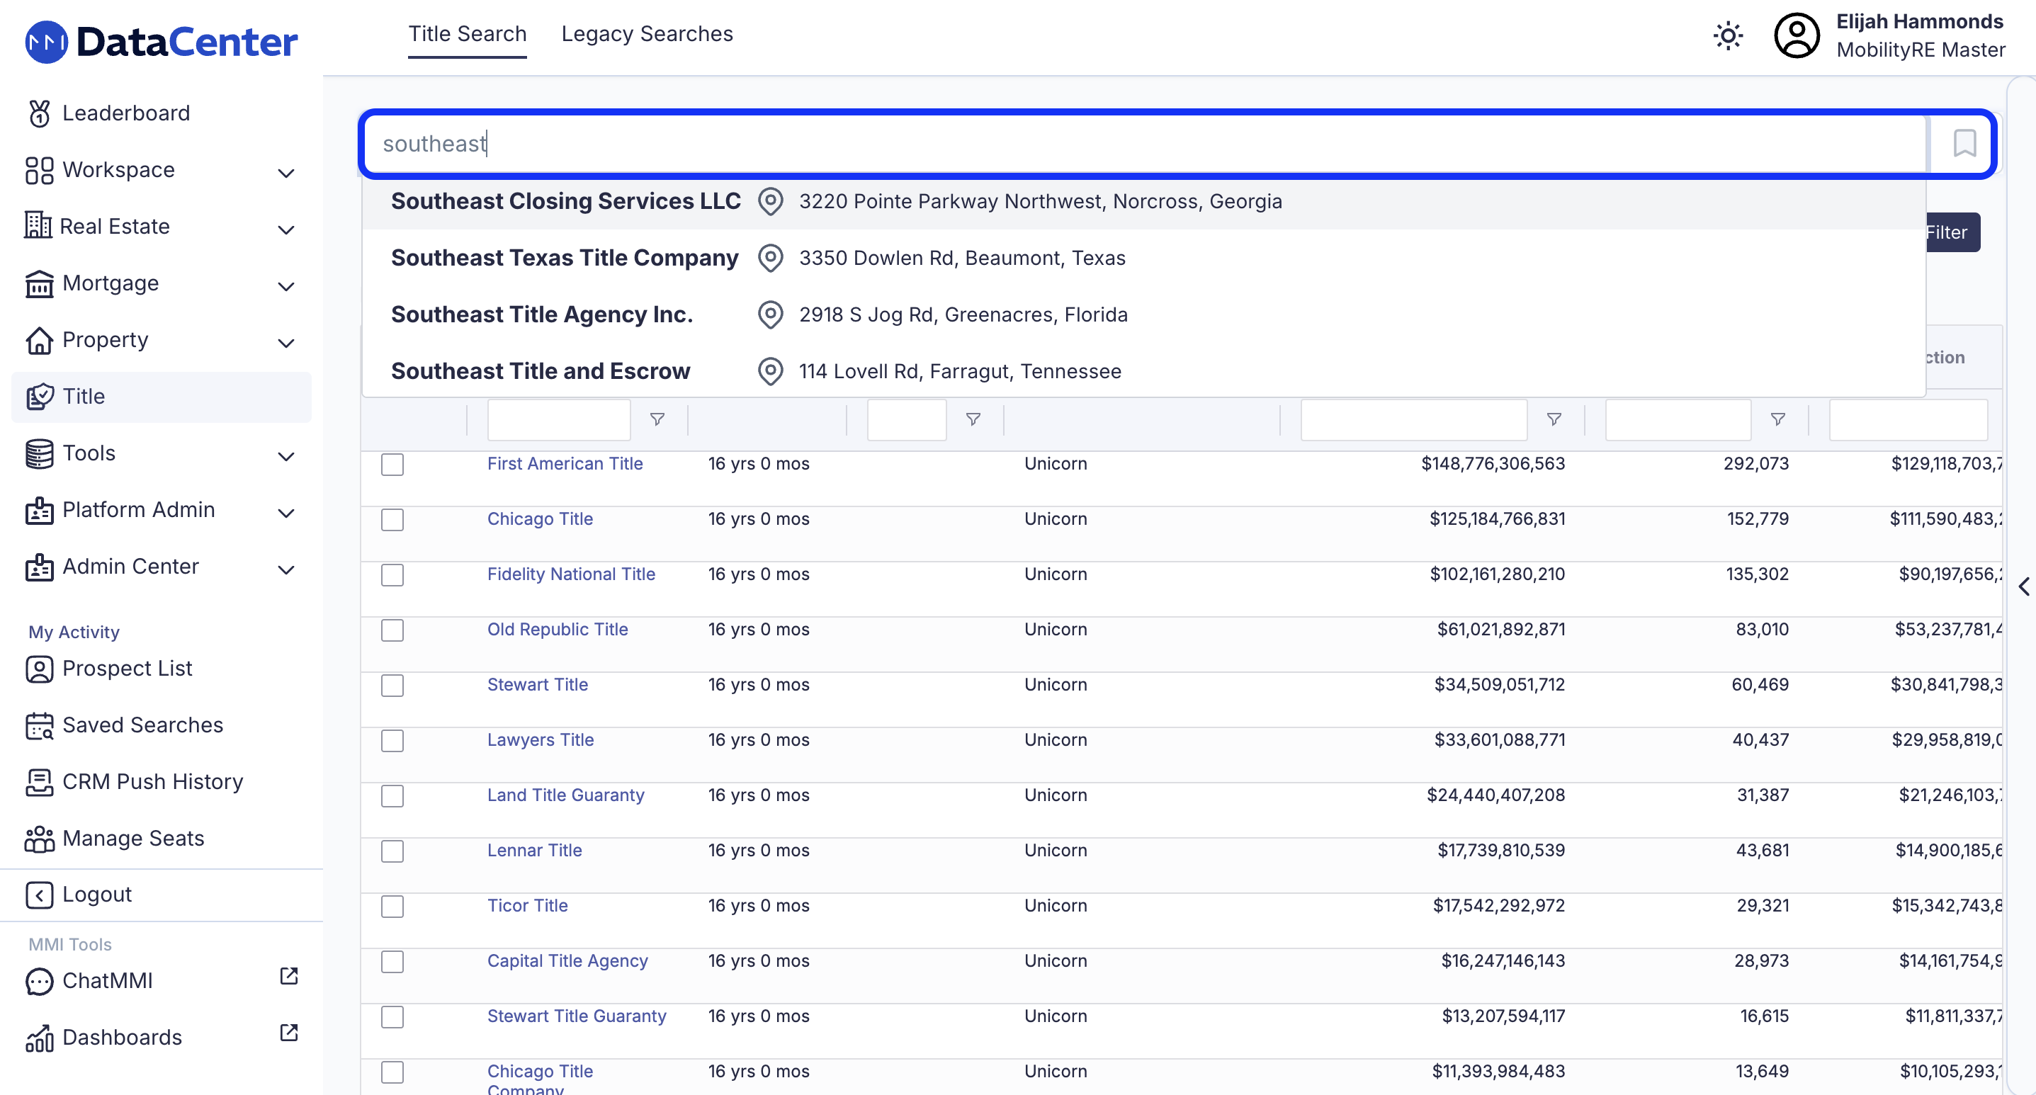Open the Lennar Title link

tap(534, 850)
